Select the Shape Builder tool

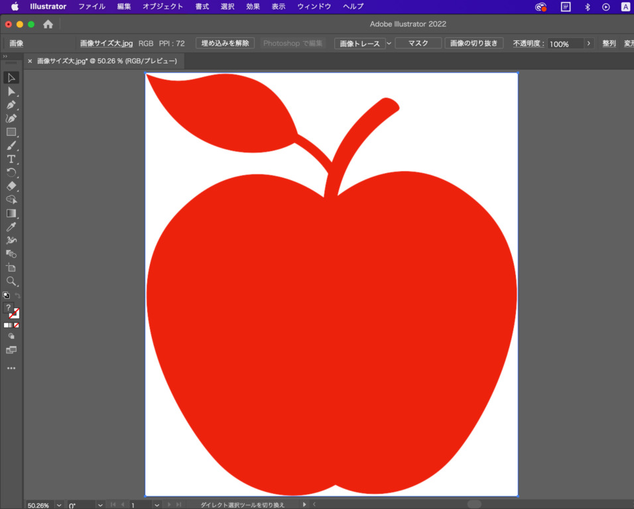(x=11, y=199)
